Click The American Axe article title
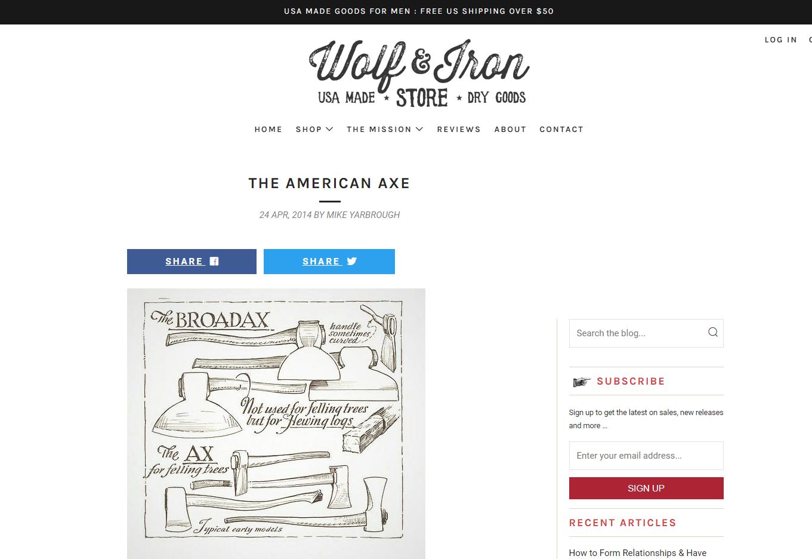The width and height of the screenshot is (812, 559). click(x=329, y=183)
